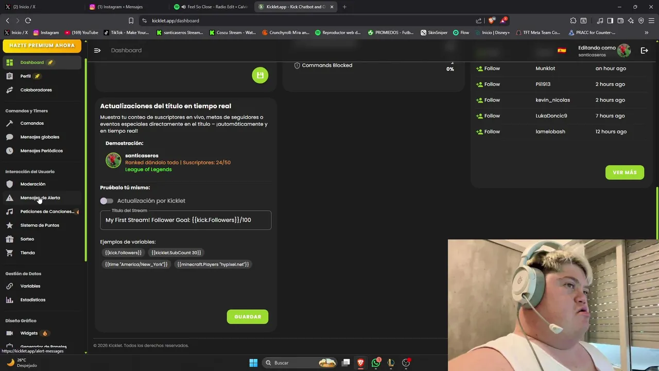Click HAZTE PREMIUM AHORA button
Viewport: 659px width, 371px height.
tap(42, 45)
